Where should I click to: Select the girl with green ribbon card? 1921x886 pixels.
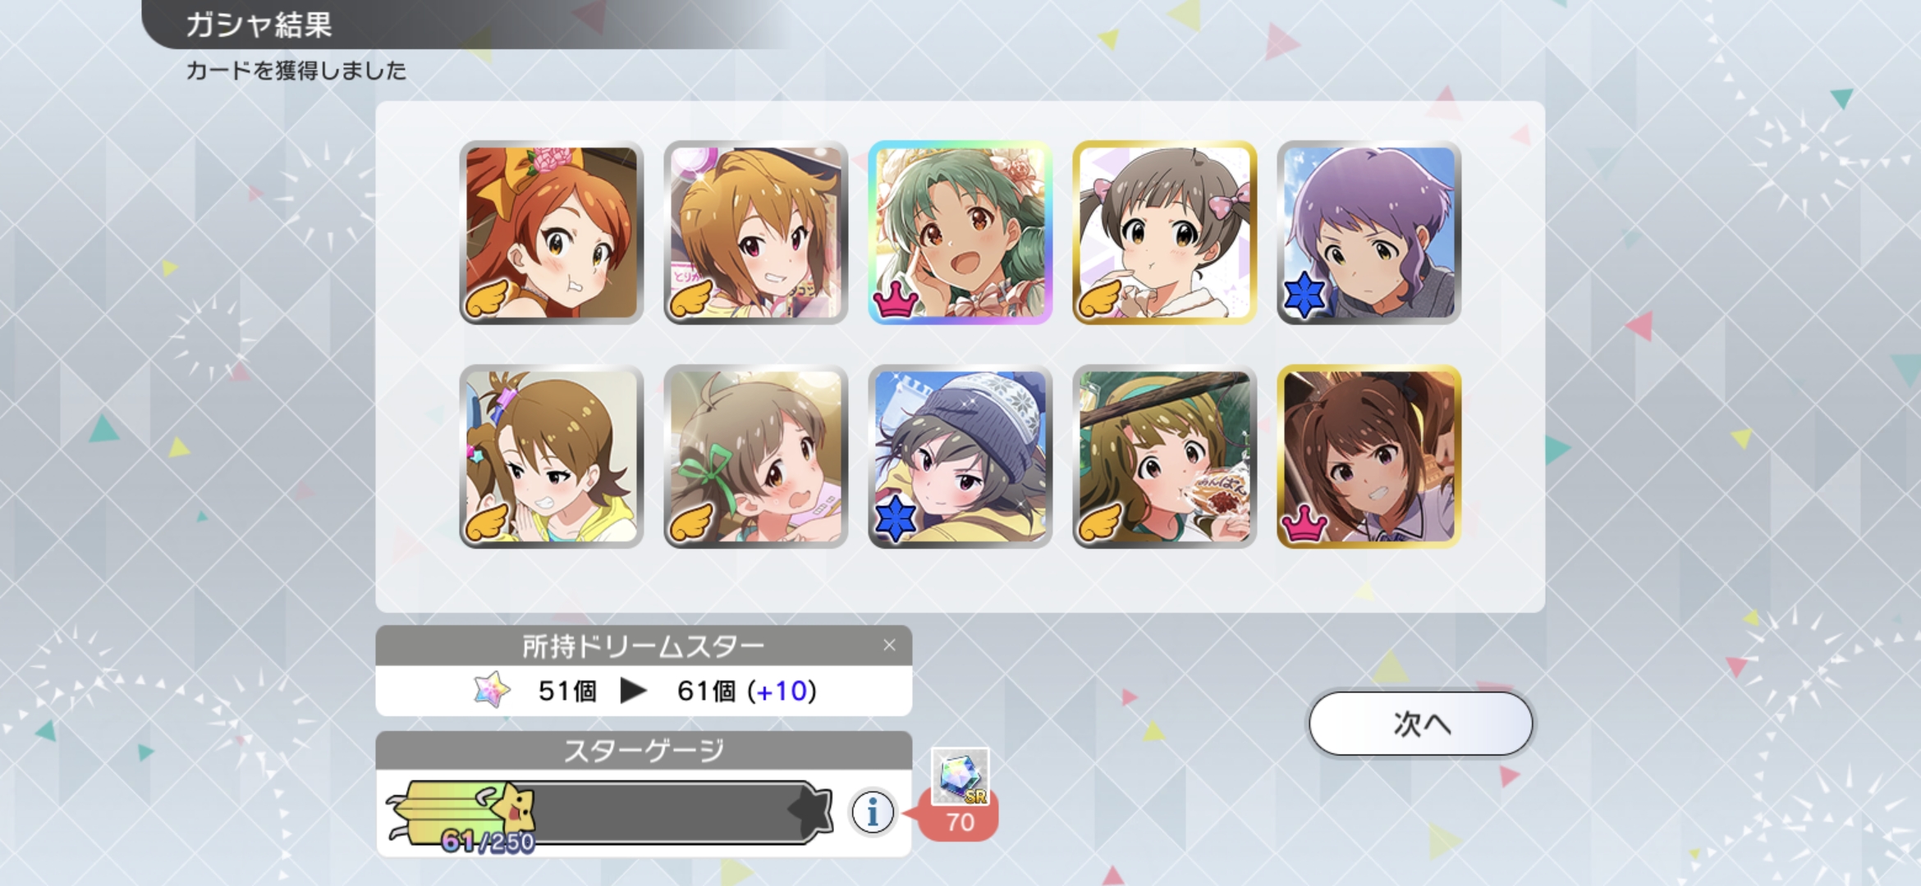[755, 456]
